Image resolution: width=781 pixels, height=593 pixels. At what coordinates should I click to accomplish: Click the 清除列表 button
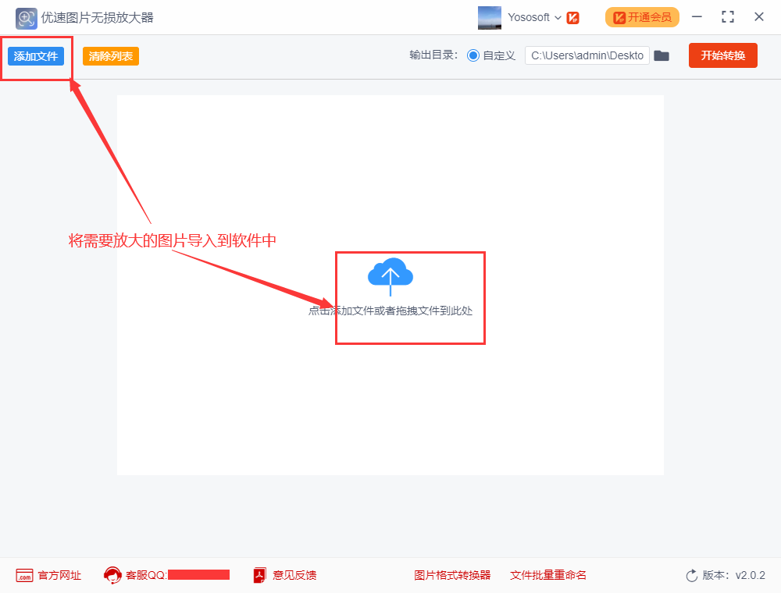110,55
